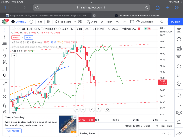Reset the chart view

tap(107, 109)
